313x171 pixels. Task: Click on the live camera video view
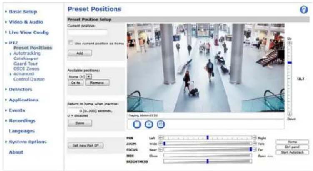pos(205,68)
